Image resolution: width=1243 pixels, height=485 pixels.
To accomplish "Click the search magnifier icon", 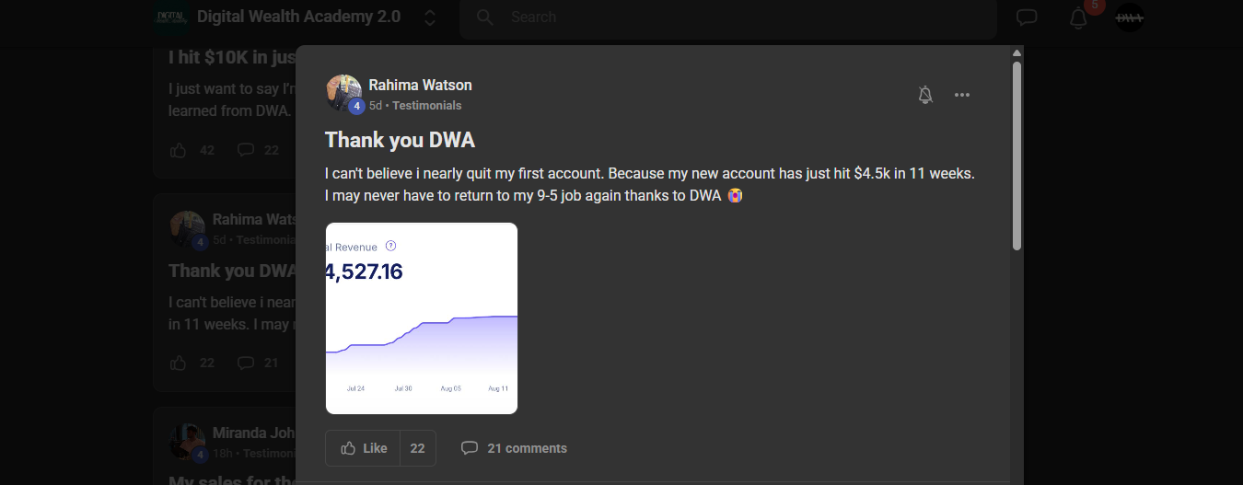I will (x=485, y=17).
